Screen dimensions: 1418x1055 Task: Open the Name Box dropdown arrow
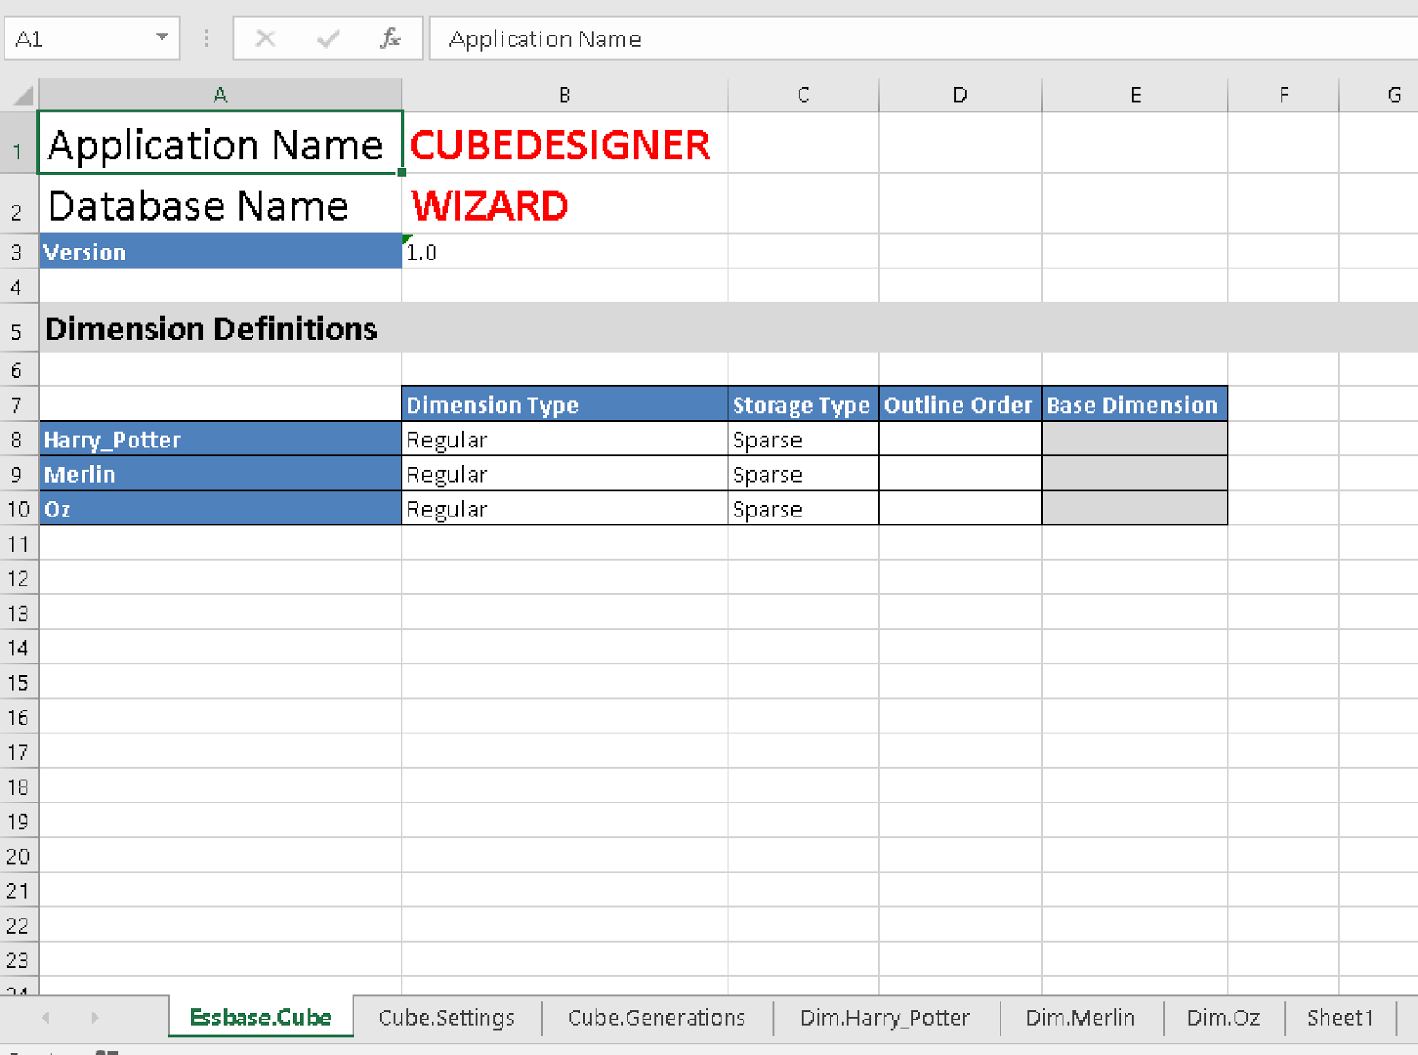pyautogui.click(x=161, y=37)
